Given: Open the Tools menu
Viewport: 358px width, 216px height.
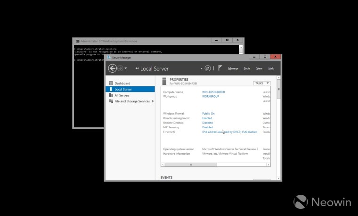Looking at the screenshot, I should point(247,68).
